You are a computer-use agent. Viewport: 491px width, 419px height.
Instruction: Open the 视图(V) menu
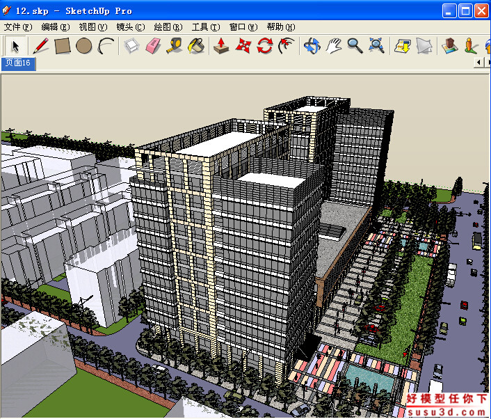pos(93,27)
